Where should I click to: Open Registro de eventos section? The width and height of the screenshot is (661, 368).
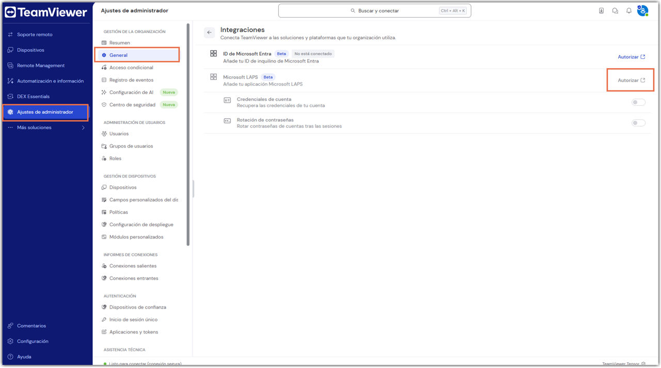[x=131, y=80]
